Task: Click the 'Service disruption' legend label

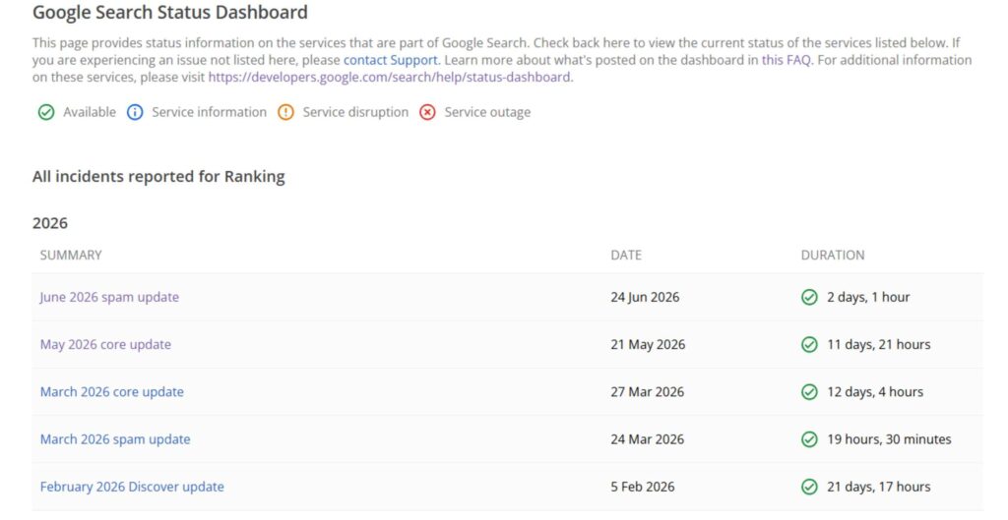Action: 355,112
